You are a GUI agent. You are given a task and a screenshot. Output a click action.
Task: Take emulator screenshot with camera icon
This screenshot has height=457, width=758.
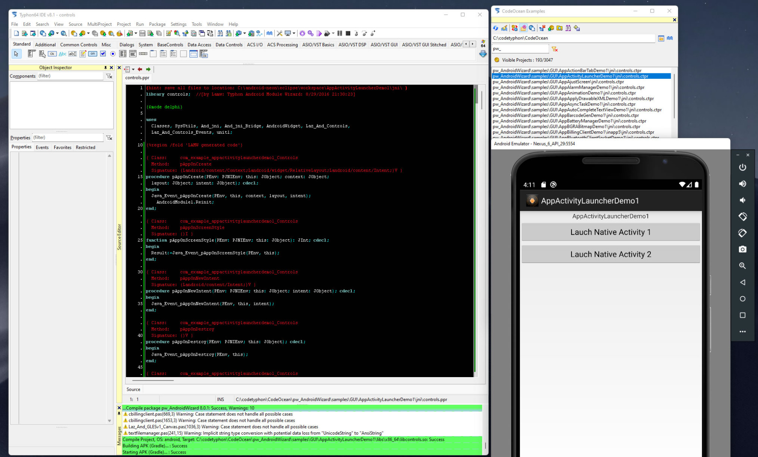[x=742, y=249]
